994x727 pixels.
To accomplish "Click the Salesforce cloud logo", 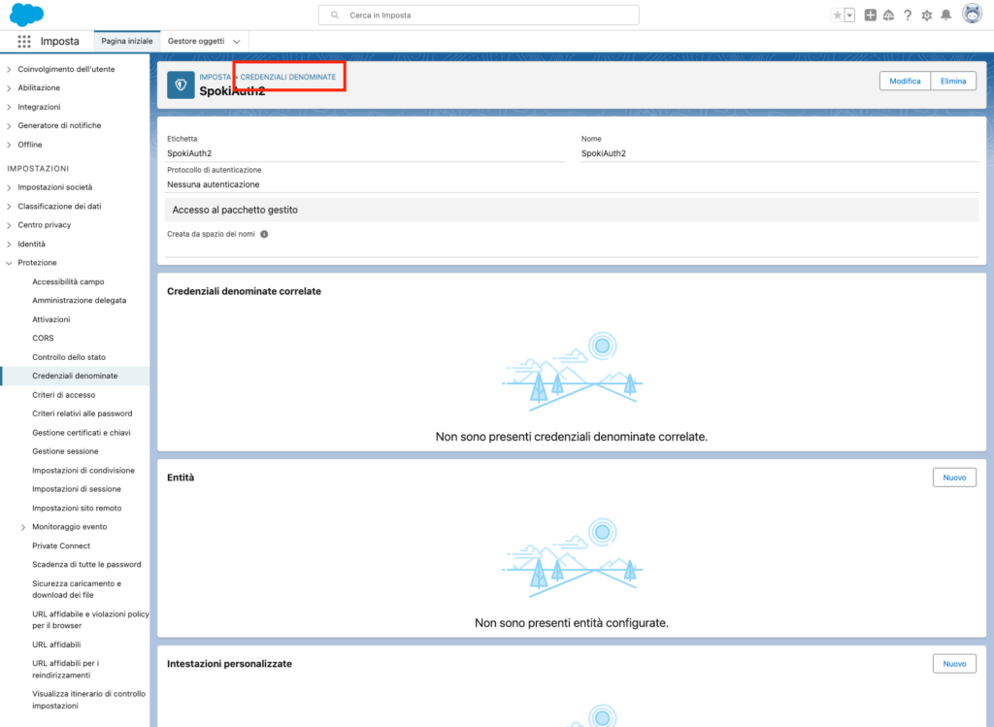I will coord(27,15).
